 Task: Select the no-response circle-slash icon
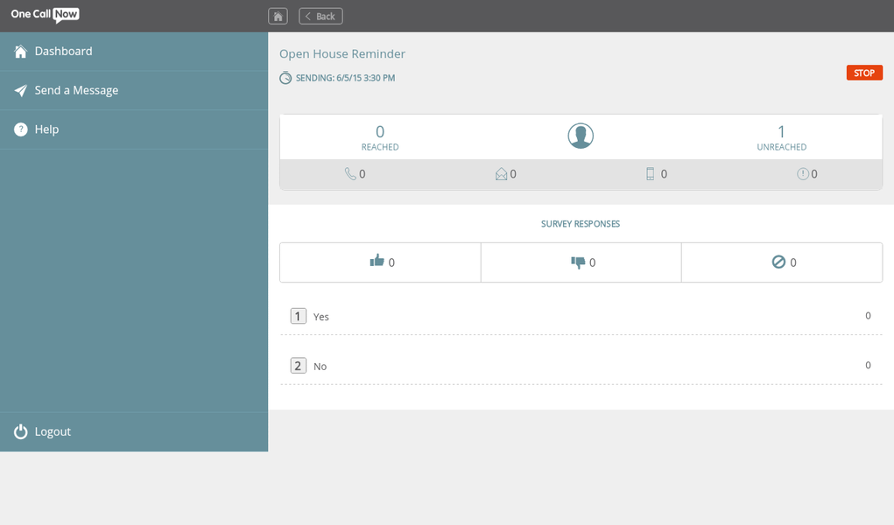(778, 262)
